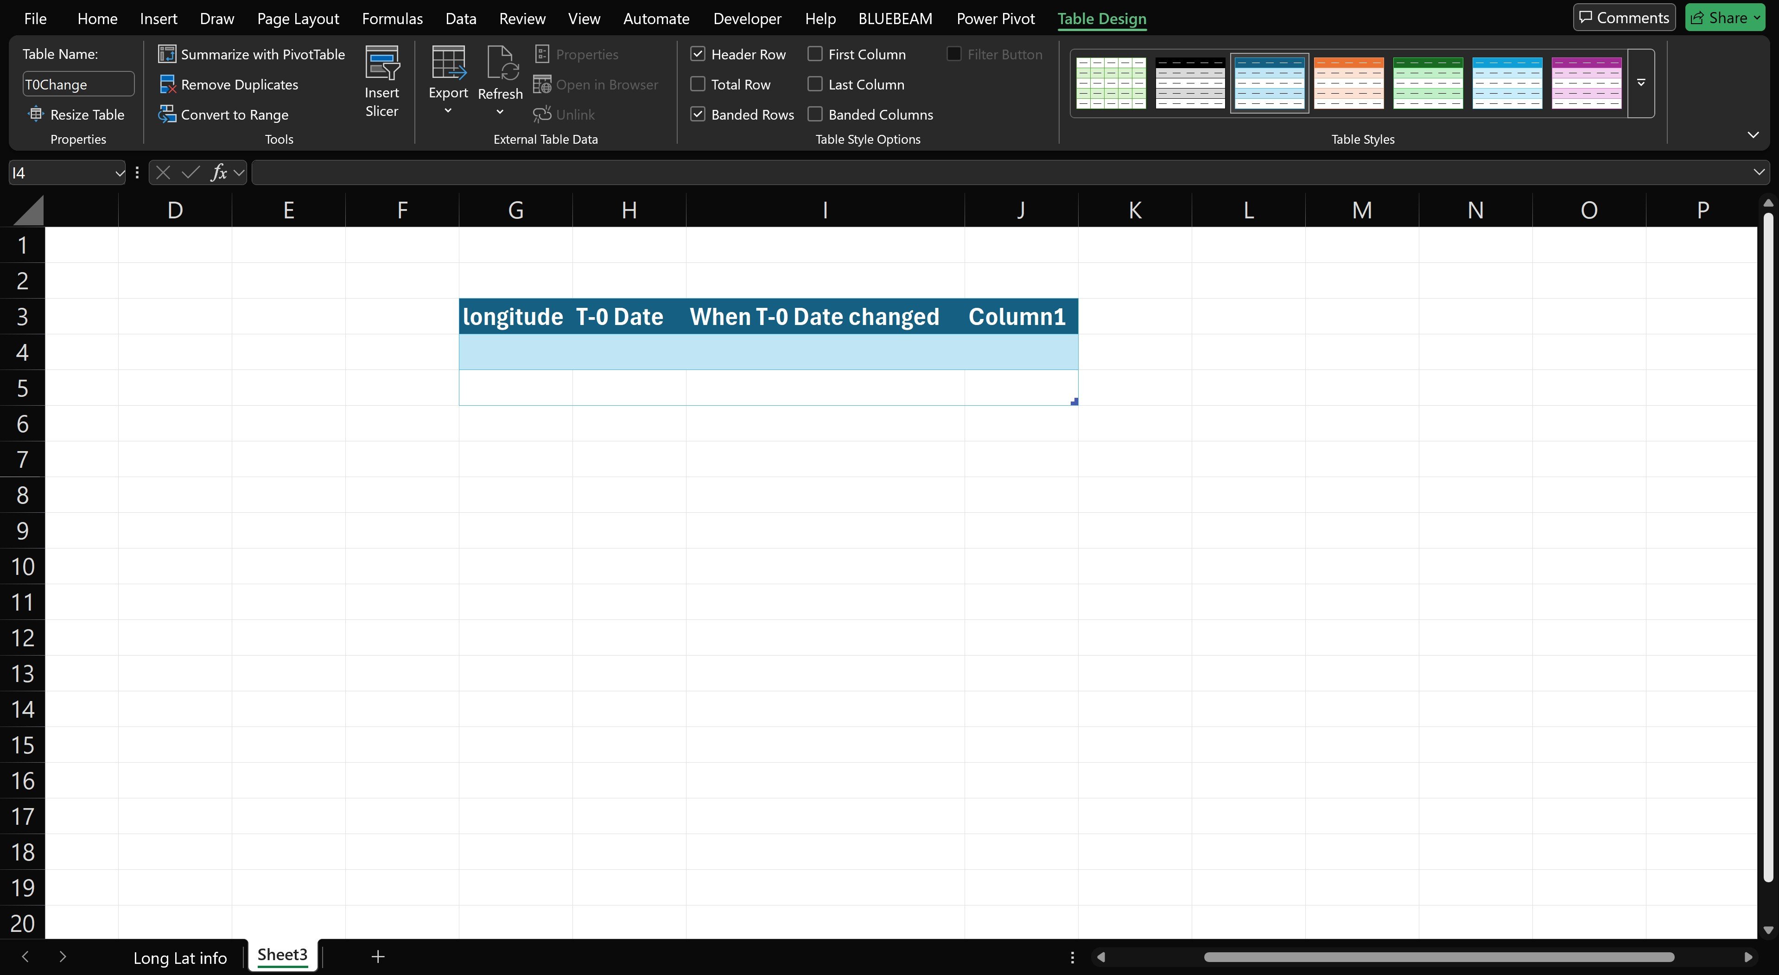The height and width of the screenshot is (975, 1779).
Task: Click the Resize Table icon
Action: 36,114
